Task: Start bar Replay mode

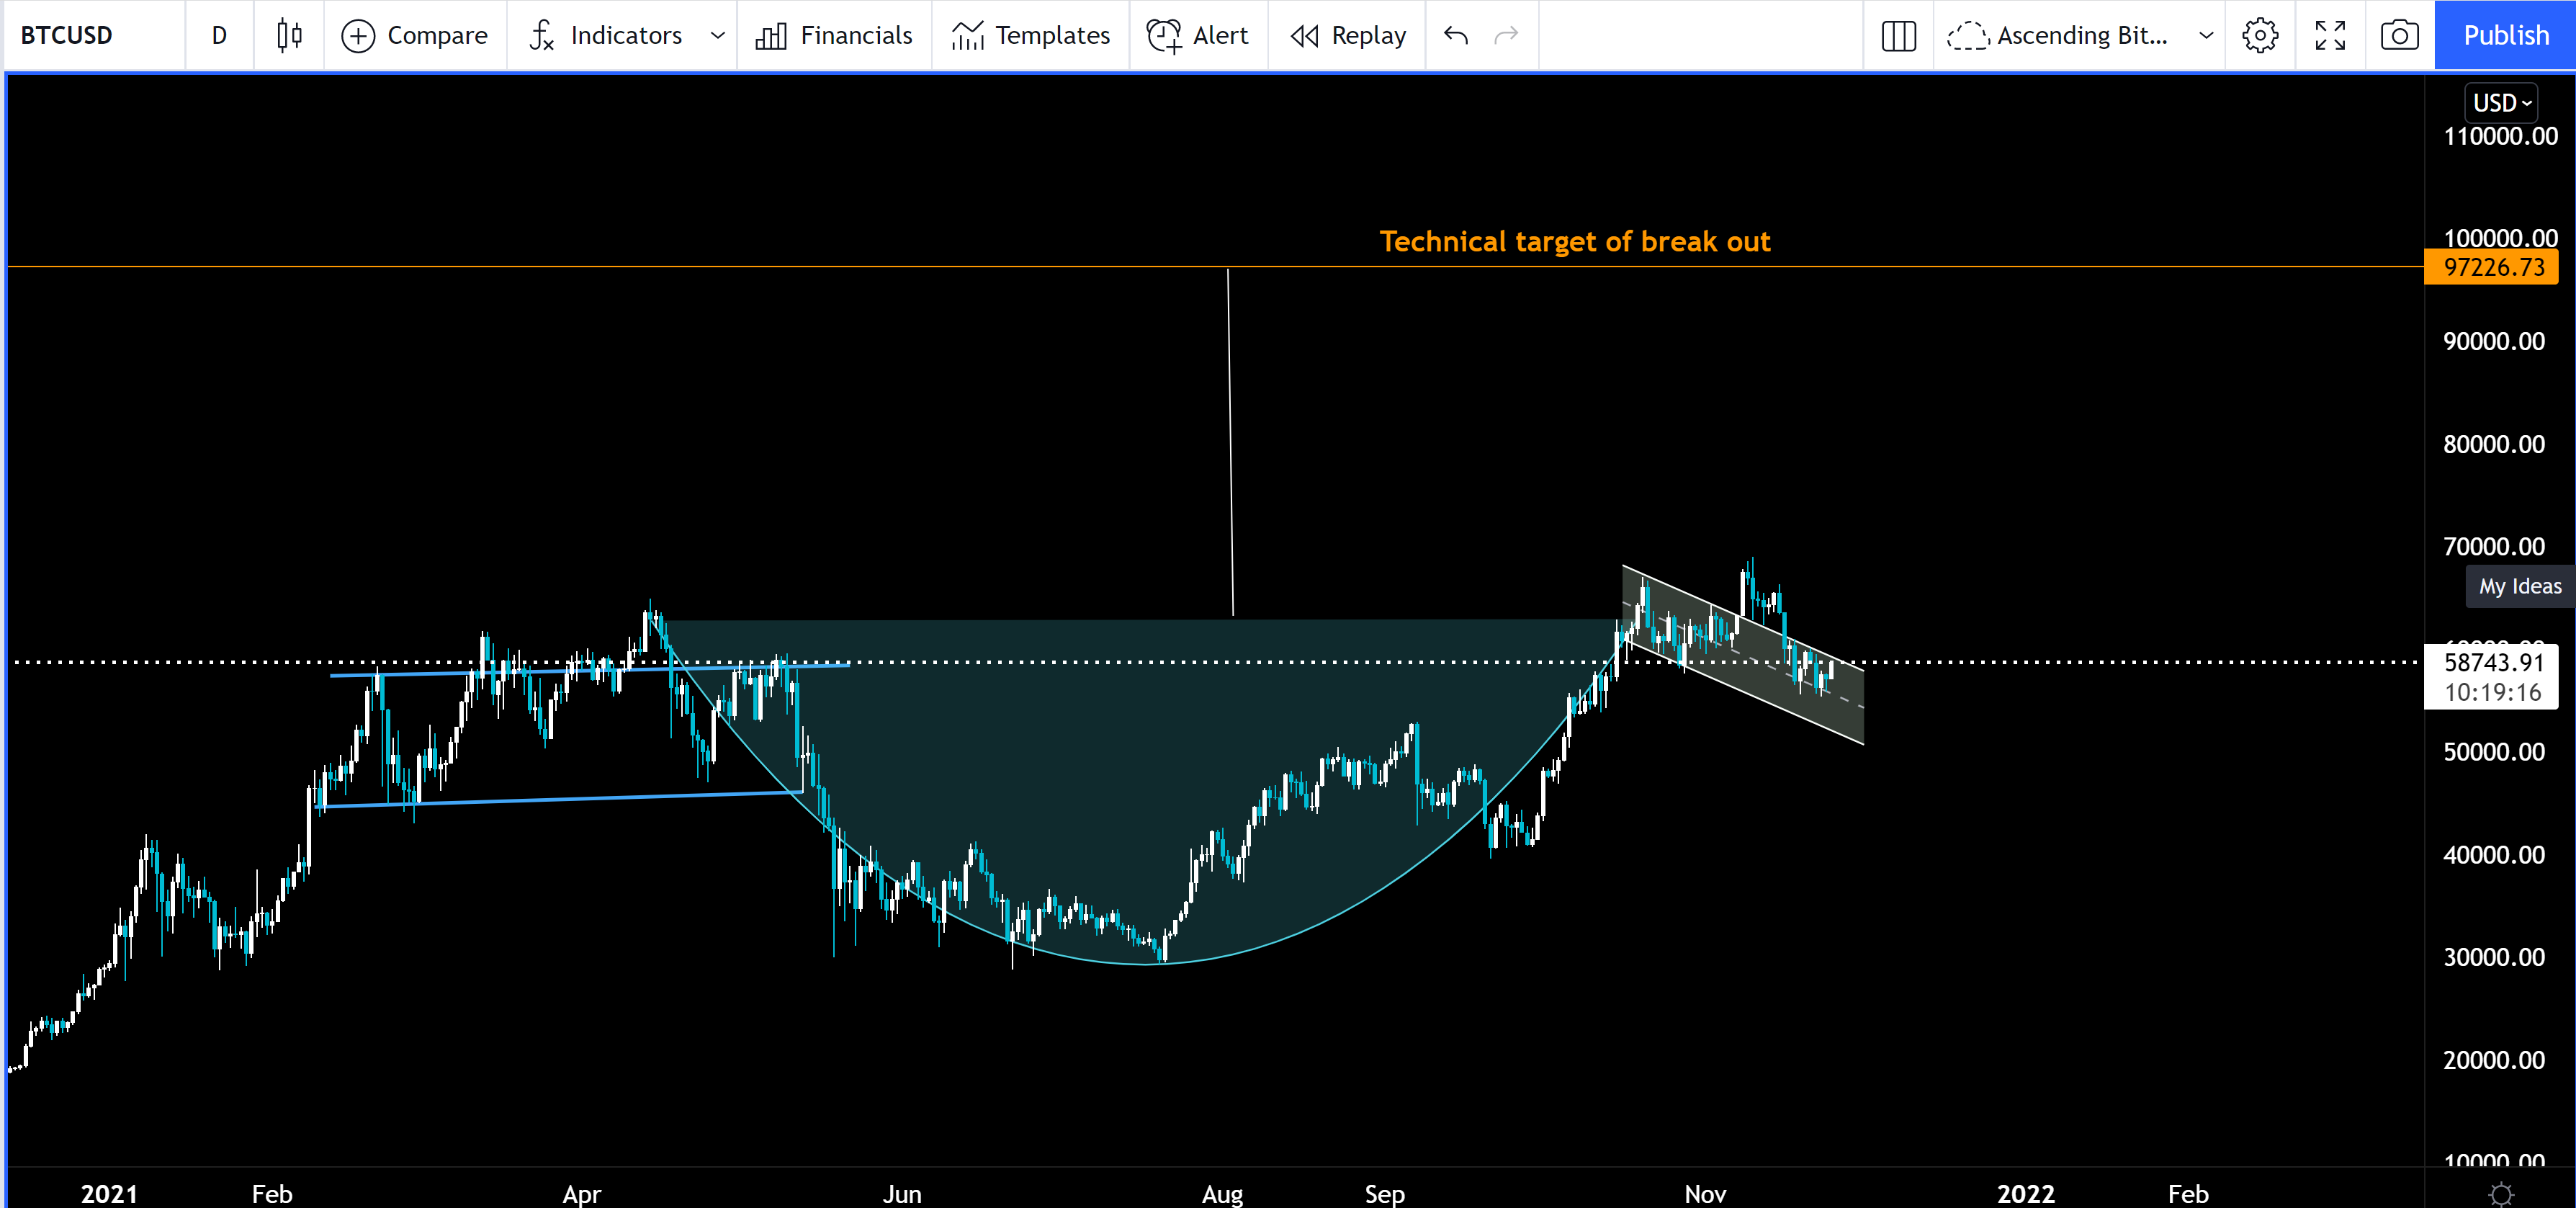Action: point(1348,36)
